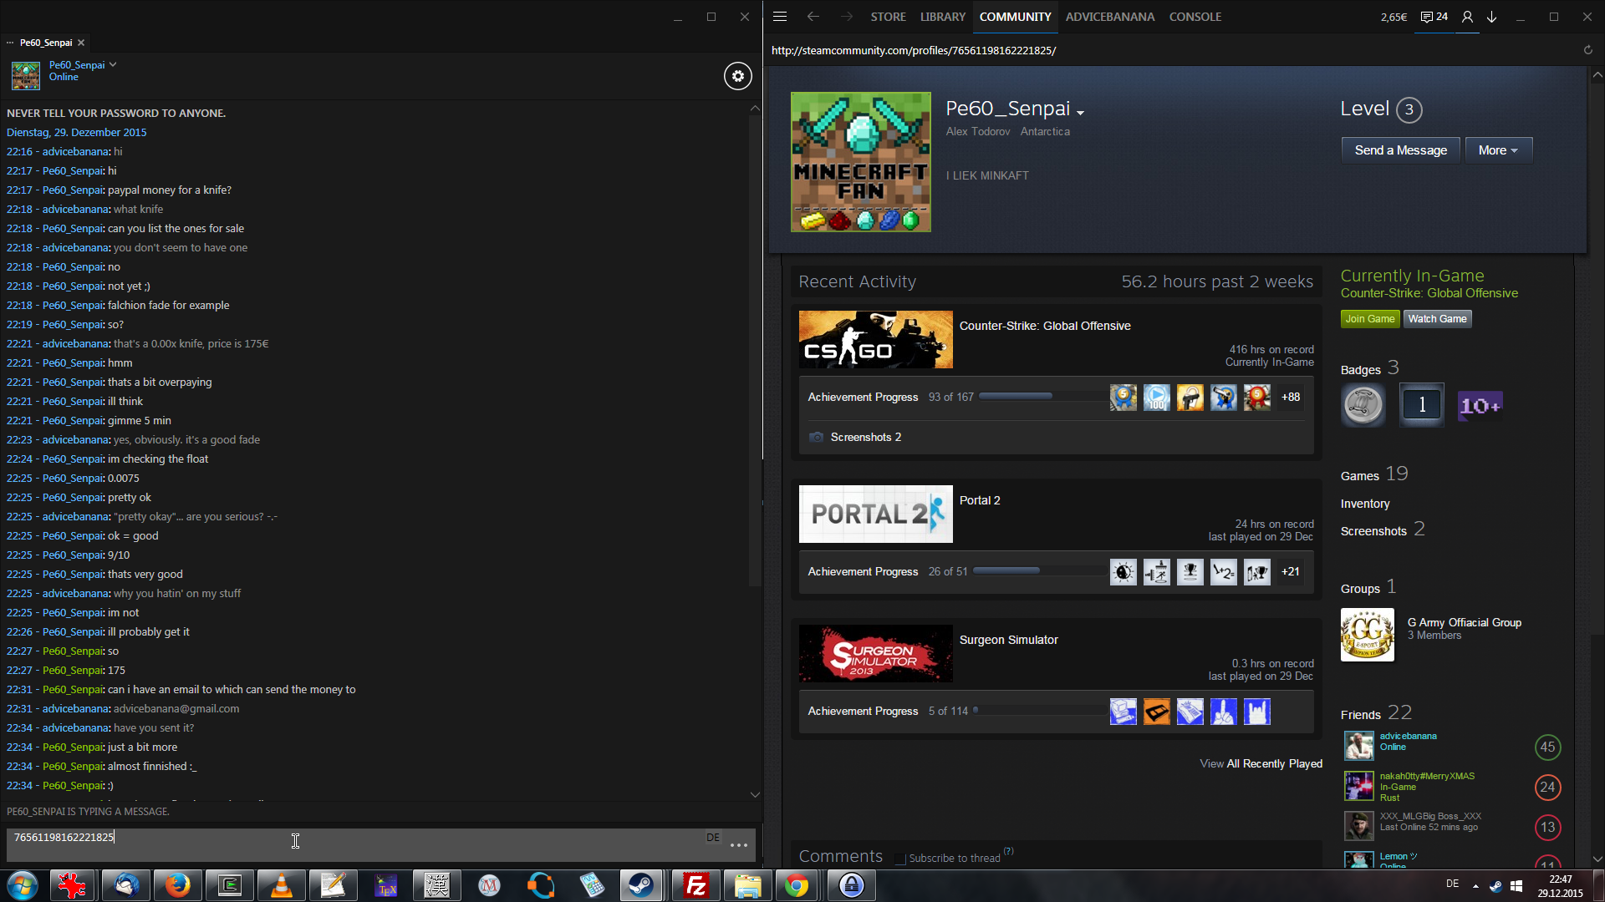The width and height of the screenshot is (1605, 902).
Task: Open the STORE tab
Action: point(888,17)
